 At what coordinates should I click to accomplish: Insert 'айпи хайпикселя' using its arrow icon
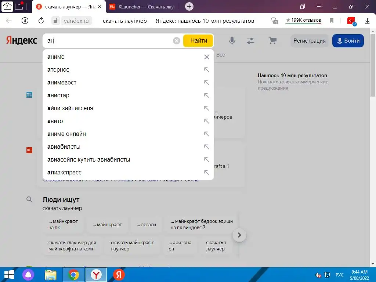pos(206,108)
